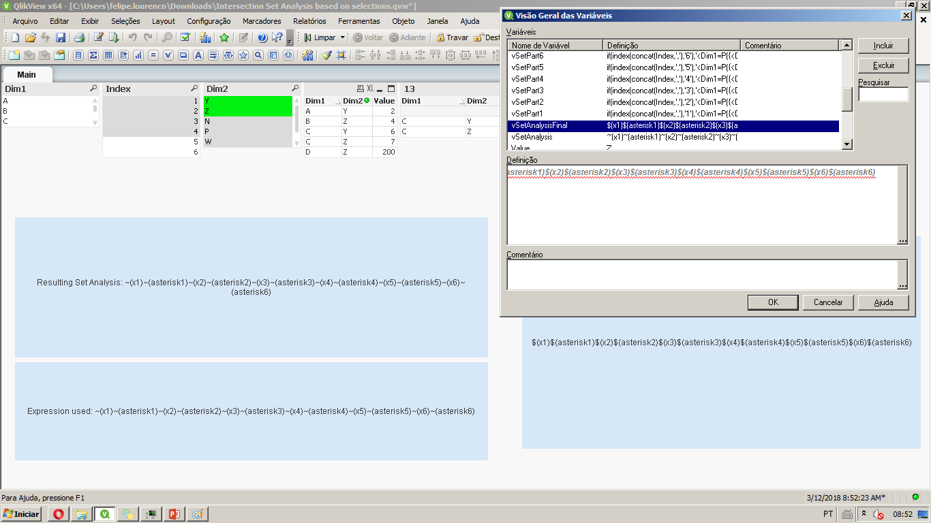This screenshot has width=931, height=523.
Task: Select value N in Dim2 list box
Action: pos(248,121)
